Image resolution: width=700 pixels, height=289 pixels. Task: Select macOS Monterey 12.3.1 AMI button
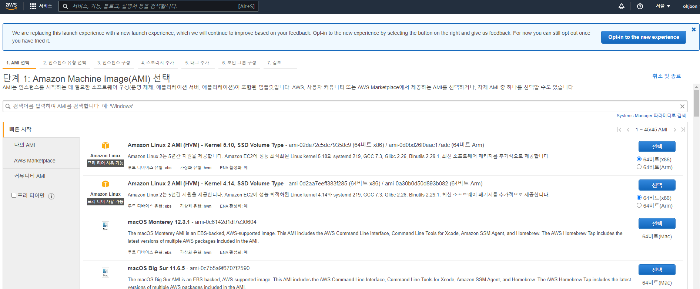[x=657, y=224]
